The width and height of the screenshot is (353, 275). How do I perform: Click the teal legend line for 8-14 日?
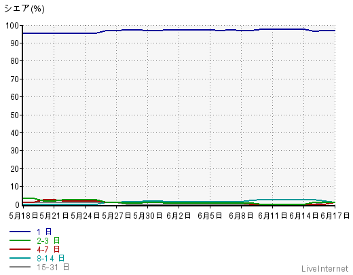20,258
